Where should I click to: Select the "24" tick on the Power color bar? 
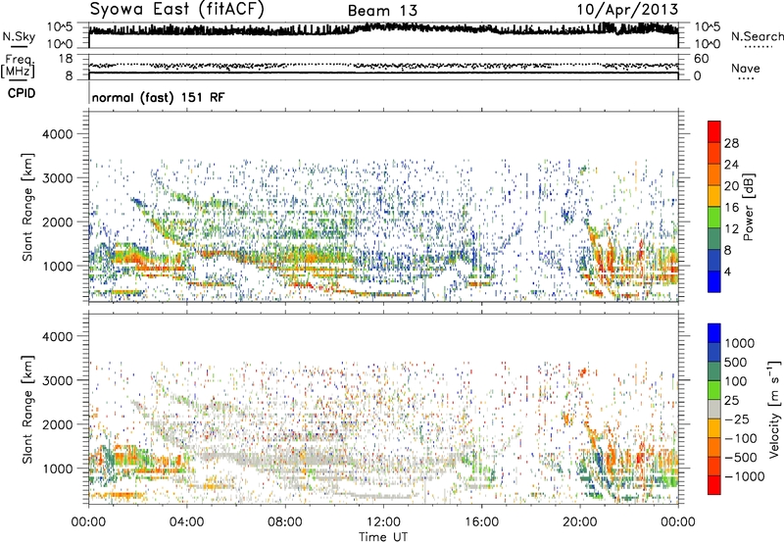click(x=731, y=165)
